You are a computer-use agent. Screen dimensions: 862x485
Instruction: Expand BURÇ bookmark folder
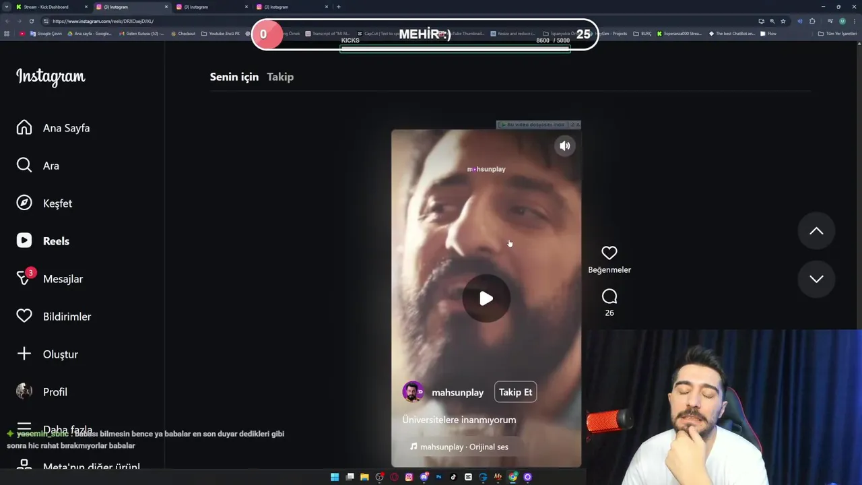[x=642, y=33]
